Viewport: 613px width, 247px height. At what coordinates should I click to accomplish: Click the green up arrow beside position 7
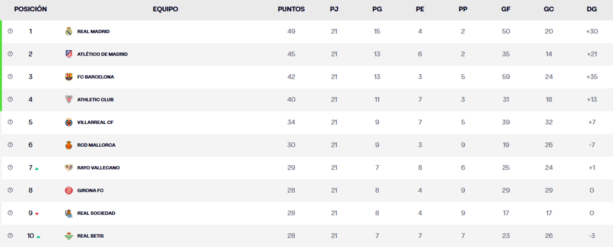click(x=37, y=168)
